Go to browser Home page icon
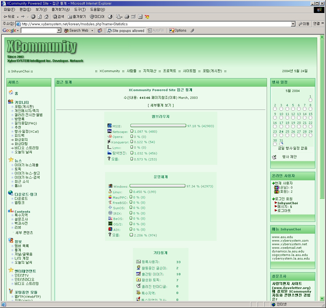This screenshot has height=308, width=326. (46, 17)
